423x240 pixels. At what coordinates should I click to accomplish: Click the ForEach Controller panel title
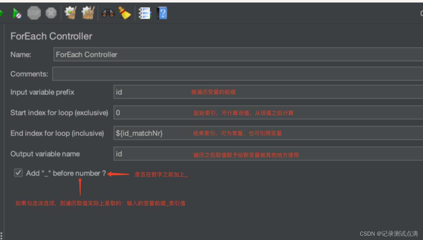51,36
